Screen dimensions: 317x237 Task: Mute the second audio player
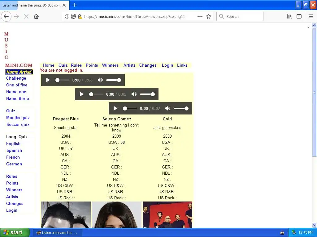pos(134,94)
